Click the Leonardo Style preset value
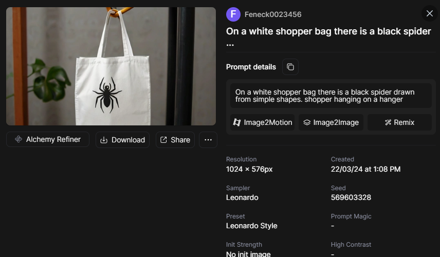 point(251,226)
